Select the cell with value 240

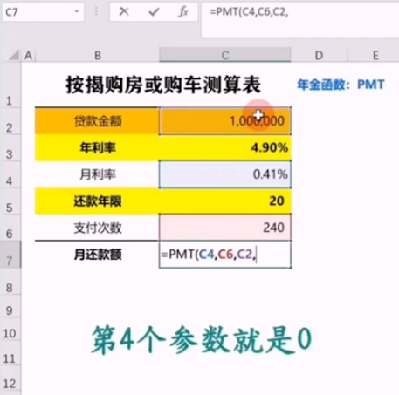pos(225,228)
